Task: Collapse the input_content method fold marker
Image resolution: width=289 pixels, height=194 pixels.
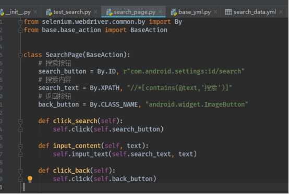Action: [x=20, y=146]
